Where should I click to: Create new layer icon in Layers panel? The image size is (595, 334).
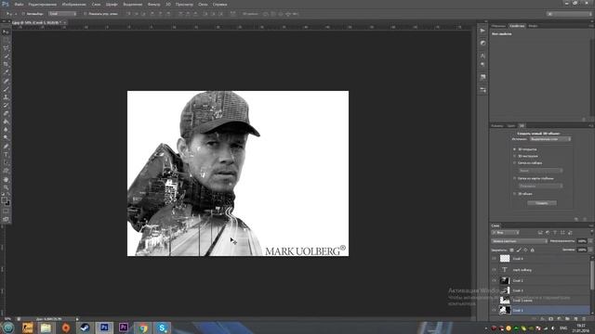coord(575,319)
